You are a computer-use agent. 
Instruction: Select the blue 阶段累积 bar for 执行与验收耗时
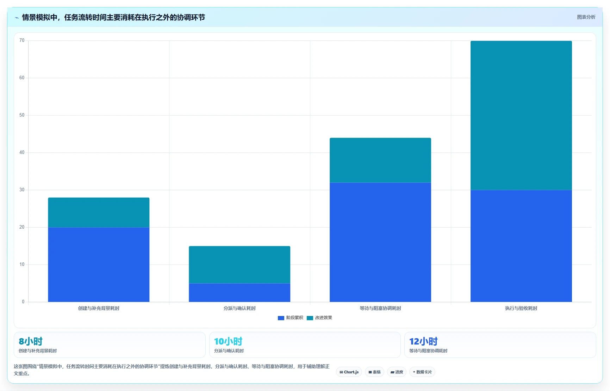521,246
